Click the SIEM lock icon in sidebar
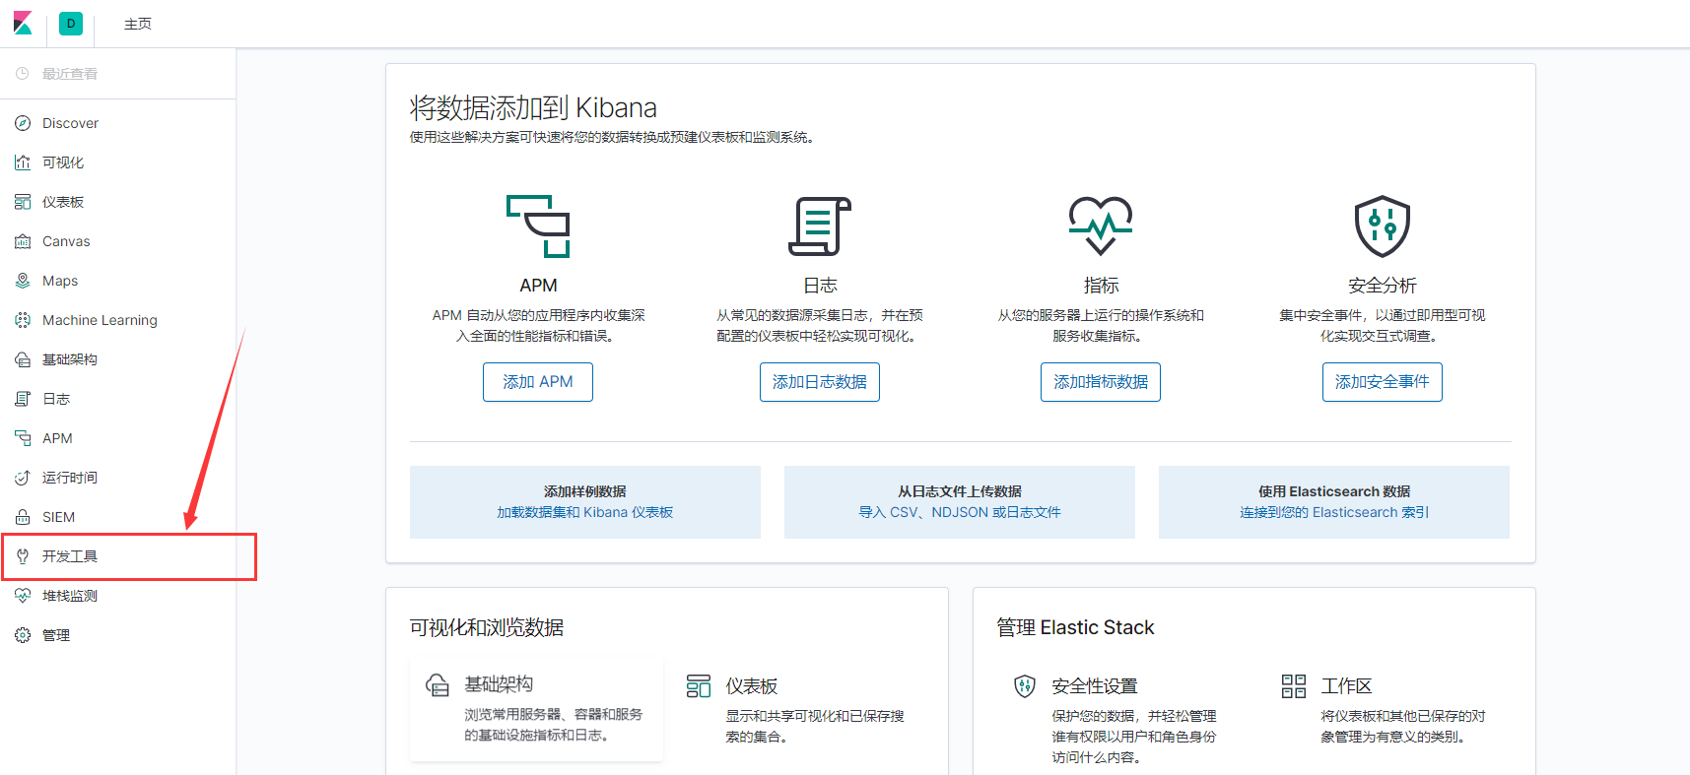The image size is (1690, 775). [23, 517]
